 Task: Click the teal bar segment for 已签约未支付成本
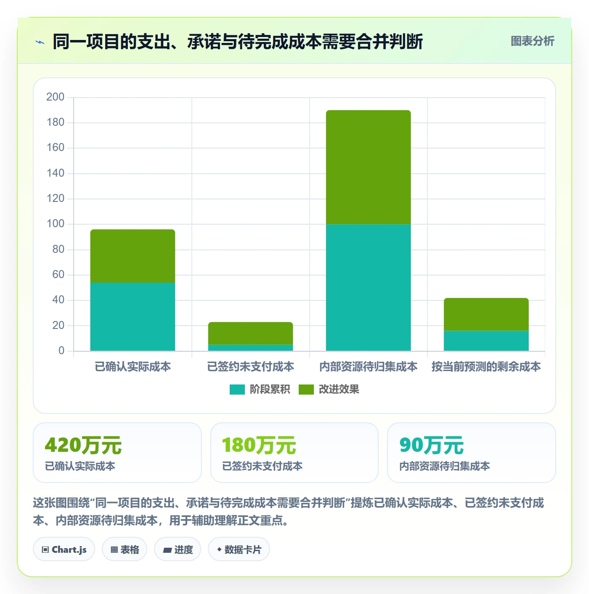pyautogui.click(x=250, y=348)
